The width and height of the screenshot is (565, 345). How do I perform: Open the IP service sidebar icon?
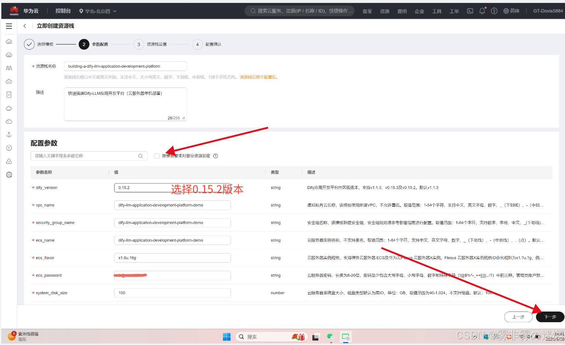coord(9,148)
